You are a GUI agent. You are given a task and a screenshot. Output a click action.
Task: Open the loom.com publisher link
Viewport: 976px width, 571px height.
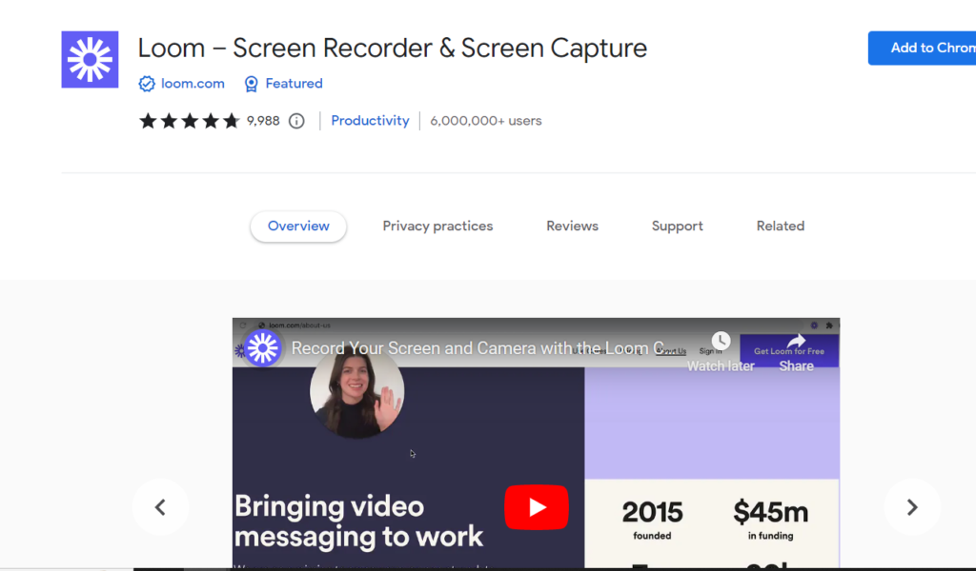click(x=193, y=83)
